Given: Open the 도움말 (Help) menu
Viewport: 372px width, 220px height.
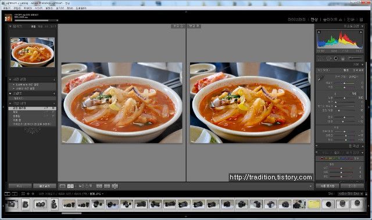Looking at the screenshot, I should click(x=81, y=8).
